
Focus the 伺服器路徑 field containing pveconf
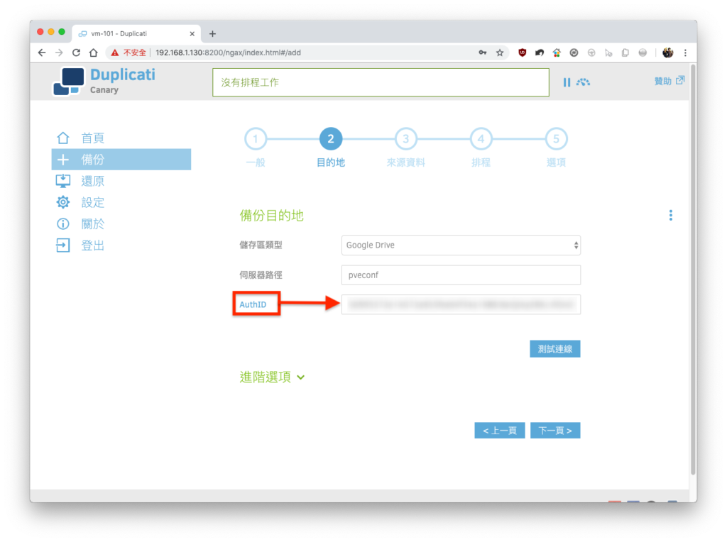coord(461,275)
